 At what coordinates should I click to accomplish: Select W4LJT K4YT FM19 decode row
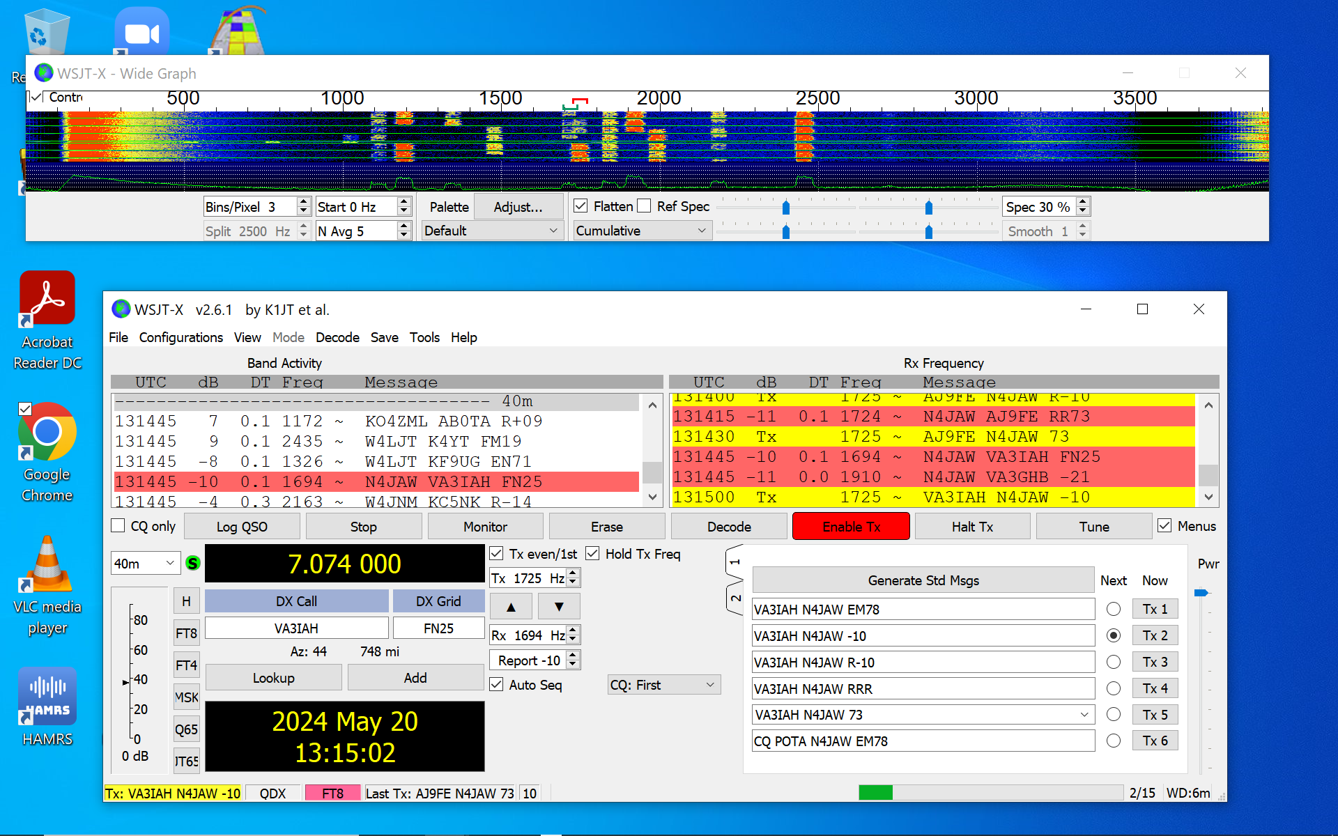(x=376, y=442)
